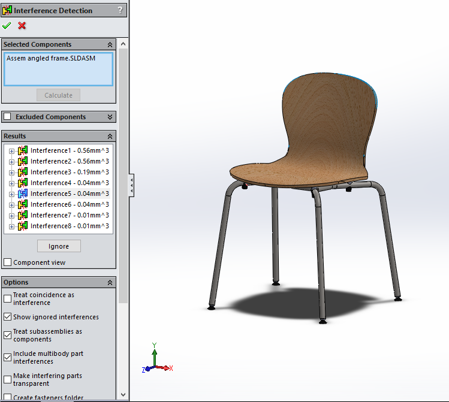Enable Treat coincidence as interference

pyautogui.click(x=8, y=299)
